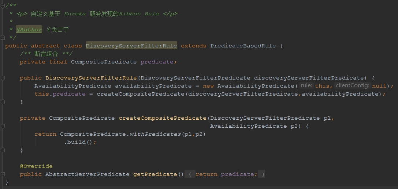Screen dimensions: 398x189
Task: Click the @Override annotation
Action: pos(36,166)
